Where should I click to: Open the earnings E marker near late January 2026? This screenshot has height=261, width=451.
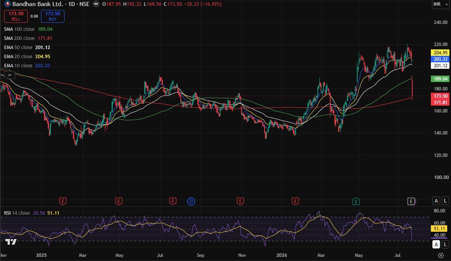click(x=295, y=201)
